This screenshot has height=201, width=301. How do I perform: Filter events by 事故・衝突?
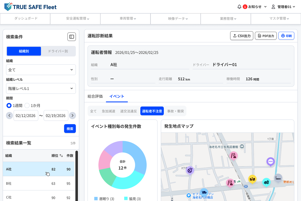click(176, 111)
